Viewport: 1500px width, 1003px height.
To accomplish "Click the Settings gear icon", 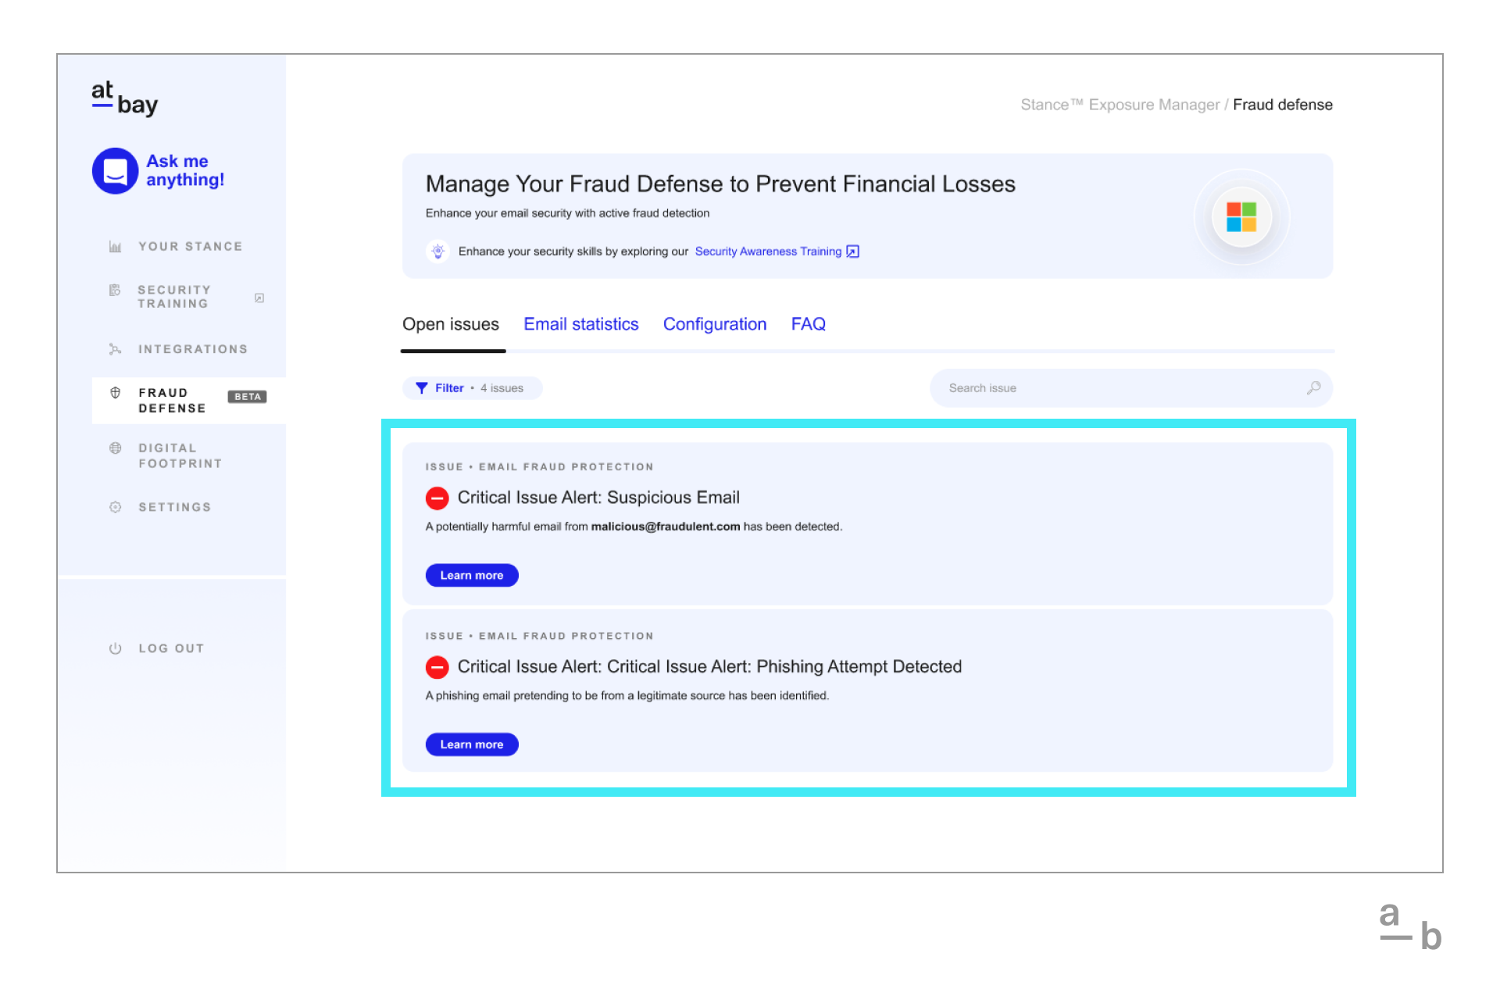I will click(116, 508).
